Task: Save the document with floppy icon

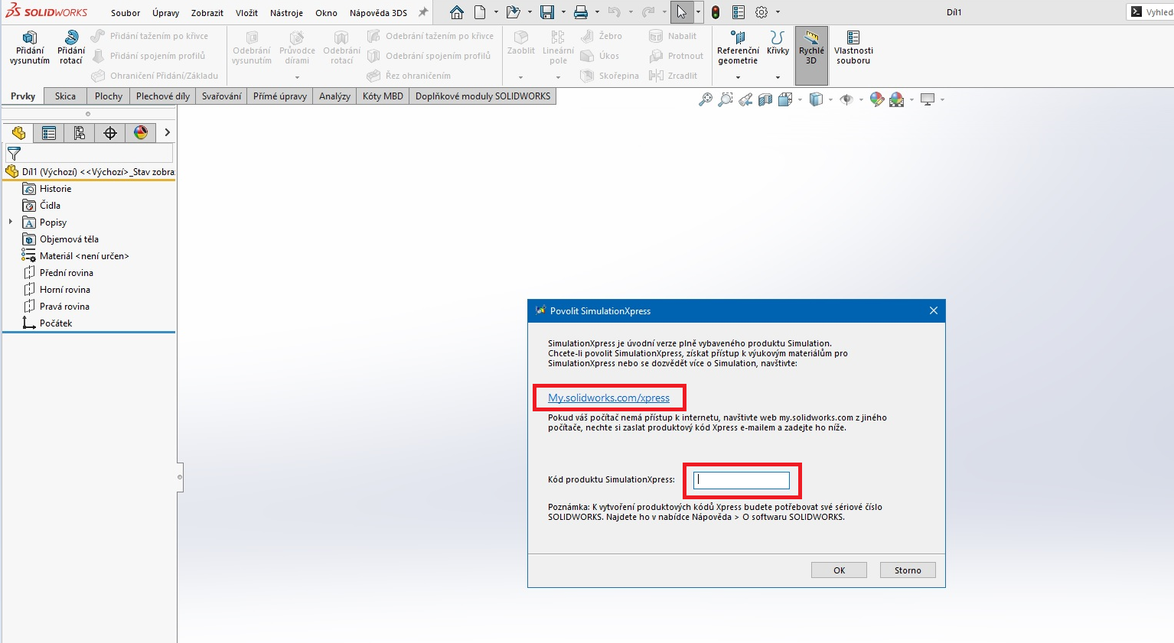Action: point(547,12)
